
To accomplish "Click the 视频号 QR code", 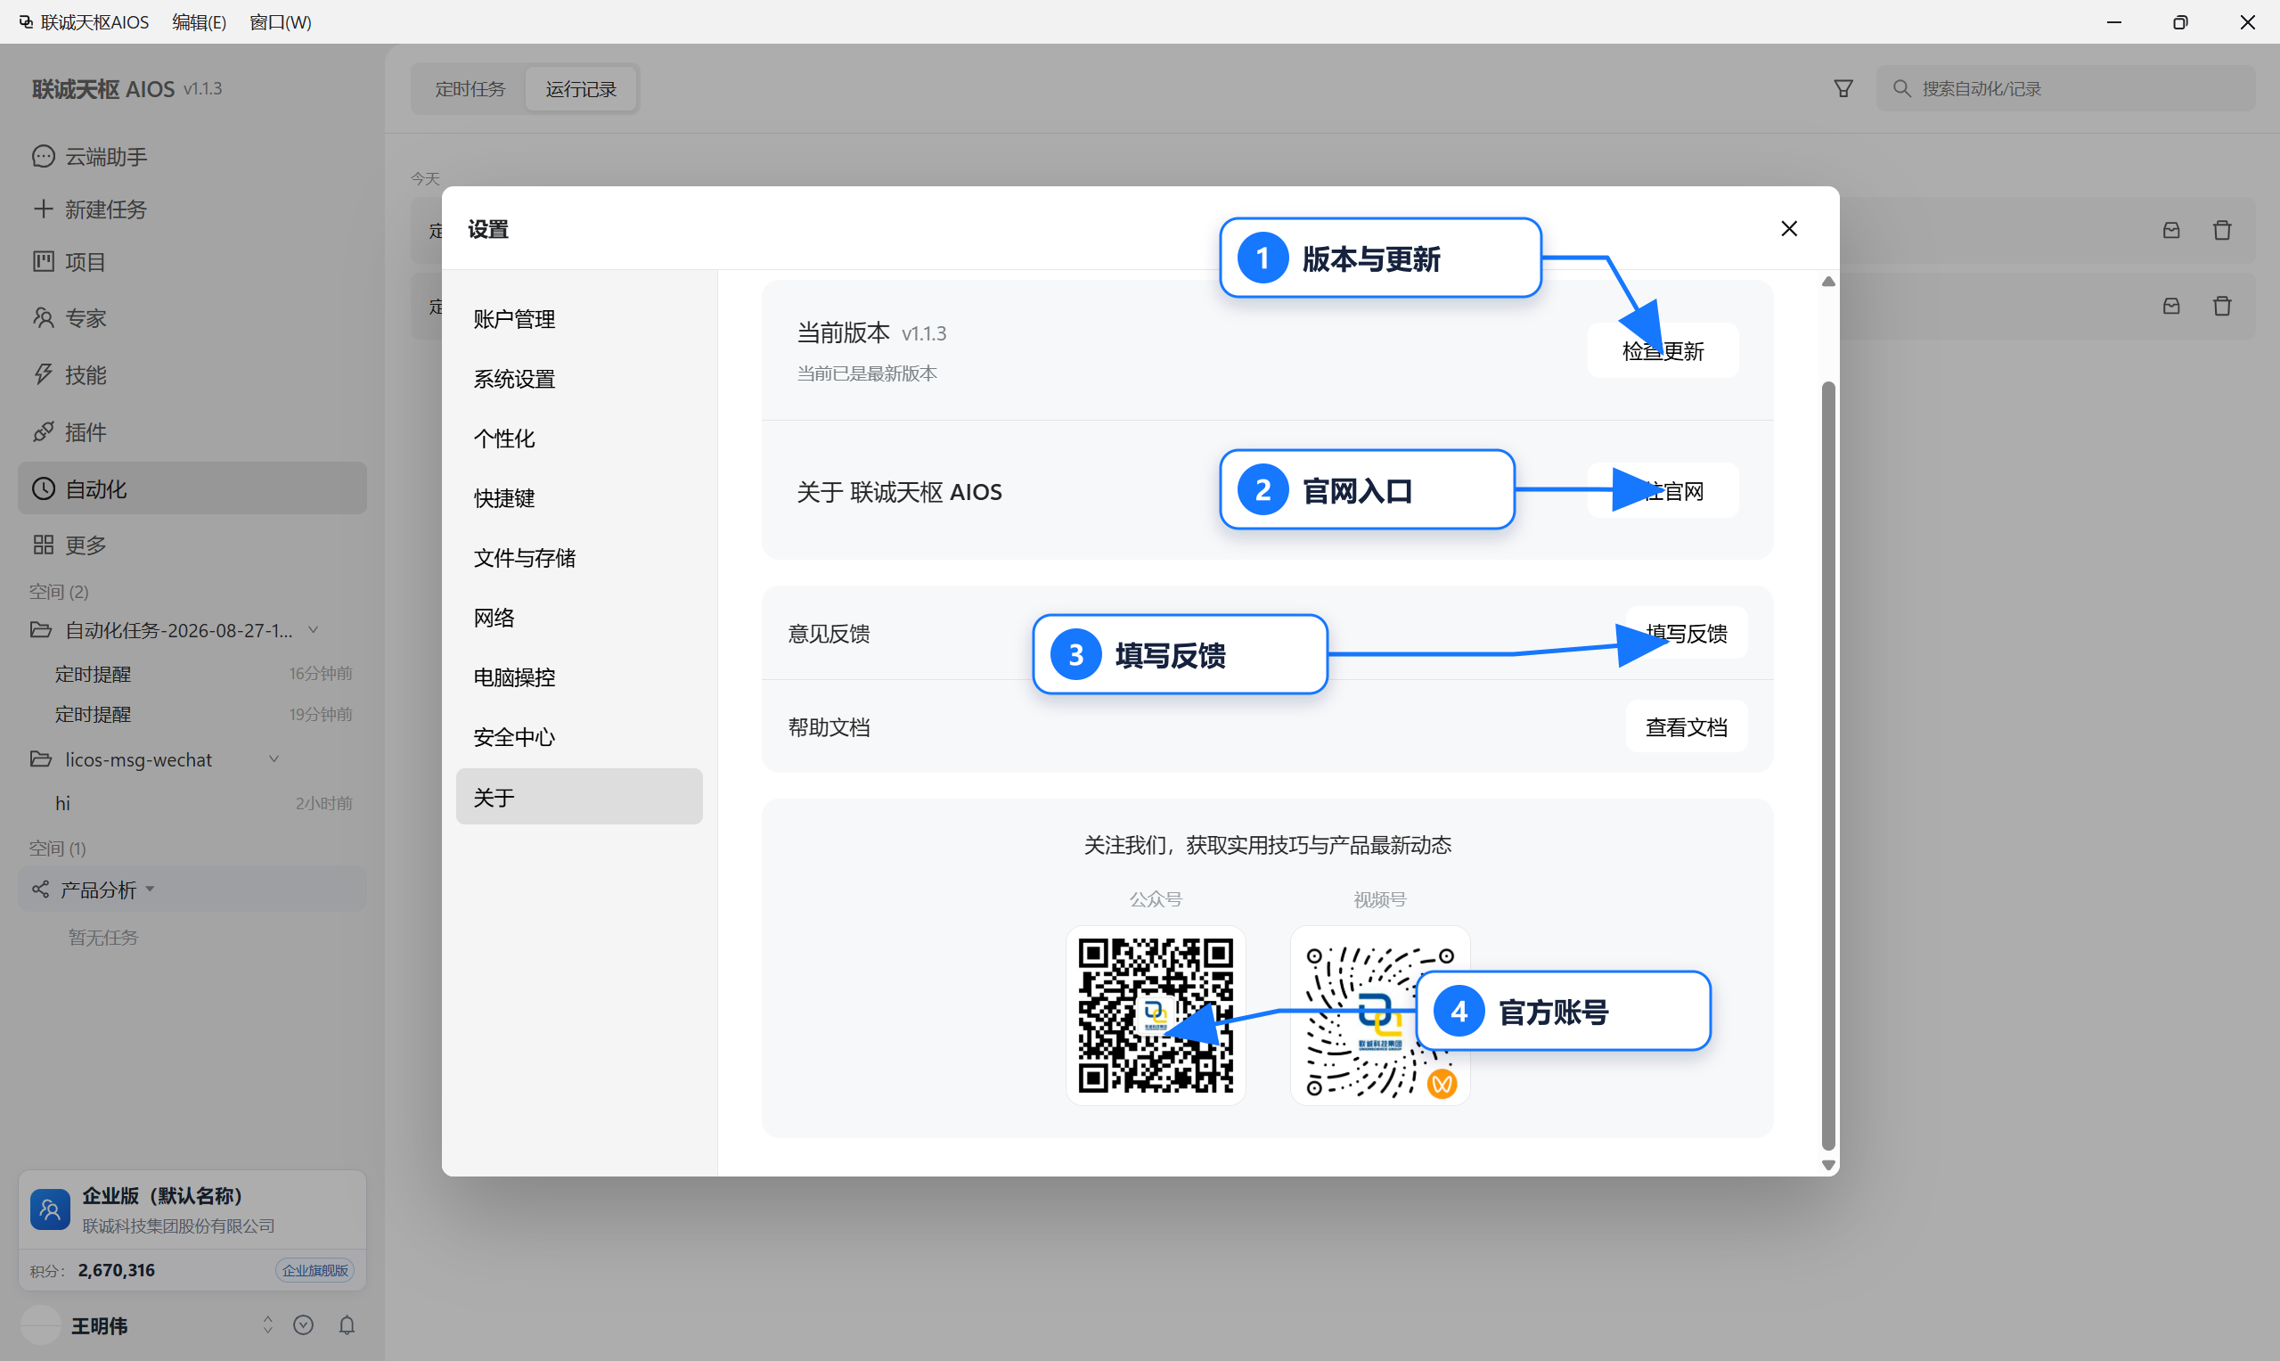I will click(x=1380, y=1015).
